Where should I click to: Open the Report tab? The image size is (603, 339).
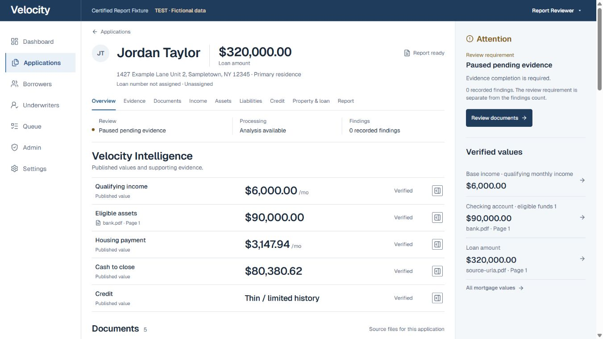346,101
